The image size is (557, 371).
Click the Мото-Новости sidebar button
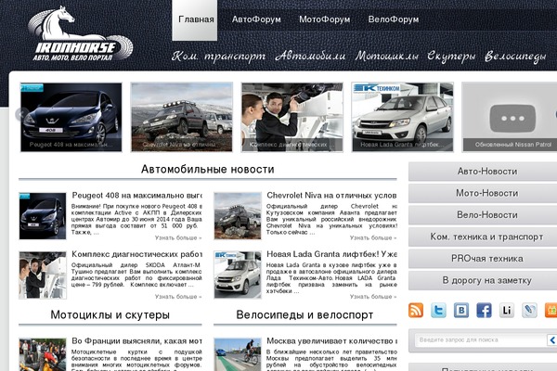(483, 194)
